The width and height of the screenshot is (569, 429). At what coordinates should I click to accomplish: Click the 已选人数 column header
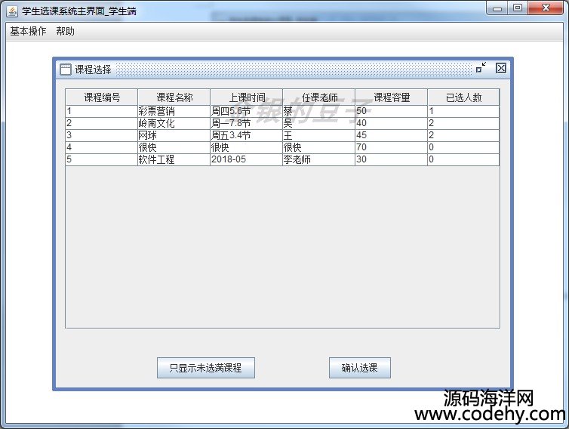[x=463, y=97]
